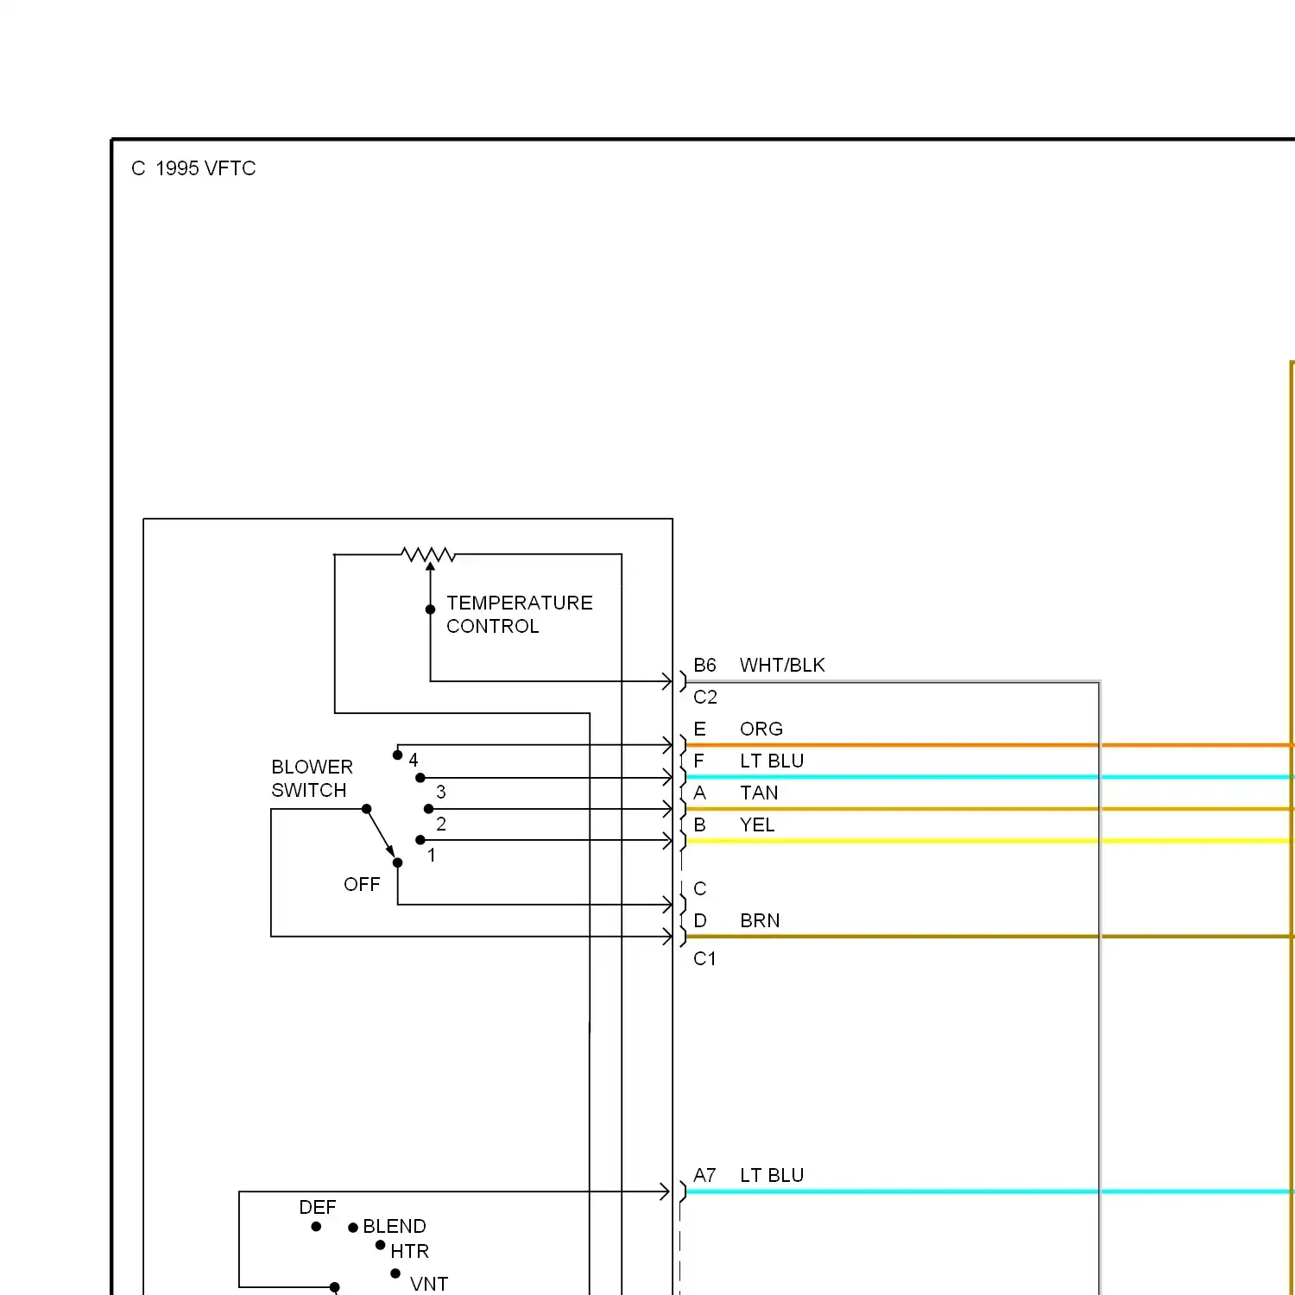
Task: Click blower switch position number '4'
Action: point(414,760)
